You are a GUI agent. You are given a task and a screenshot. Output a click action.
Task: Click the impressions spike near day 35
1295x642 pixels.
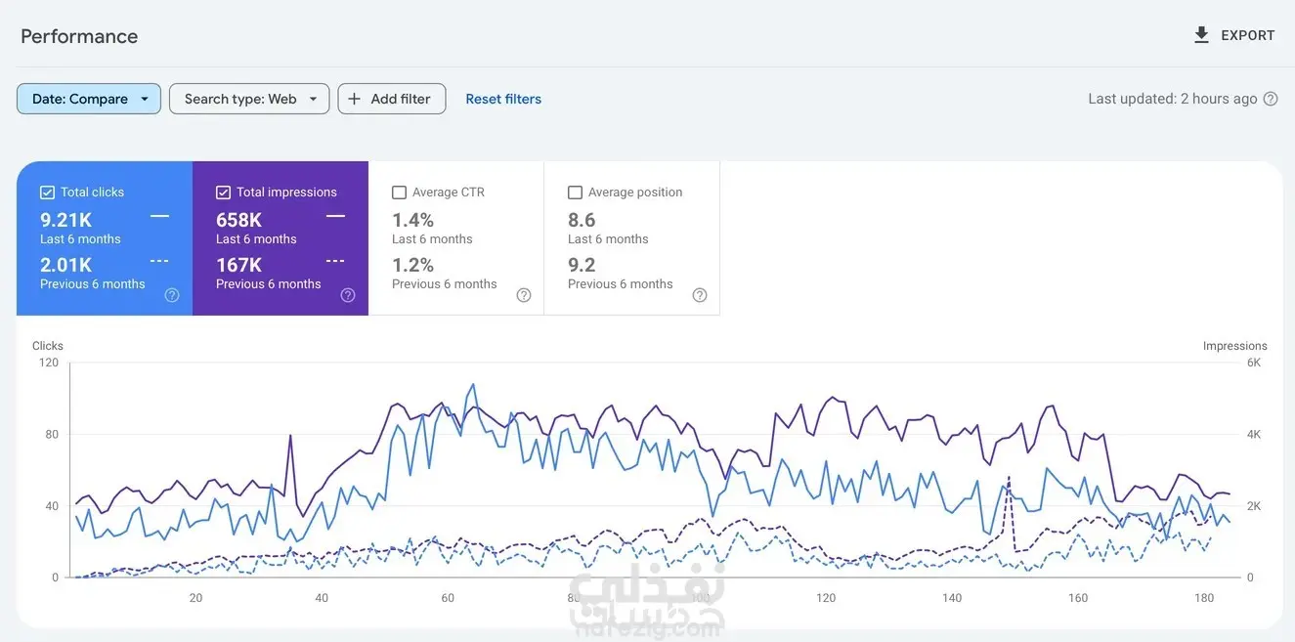290,437
